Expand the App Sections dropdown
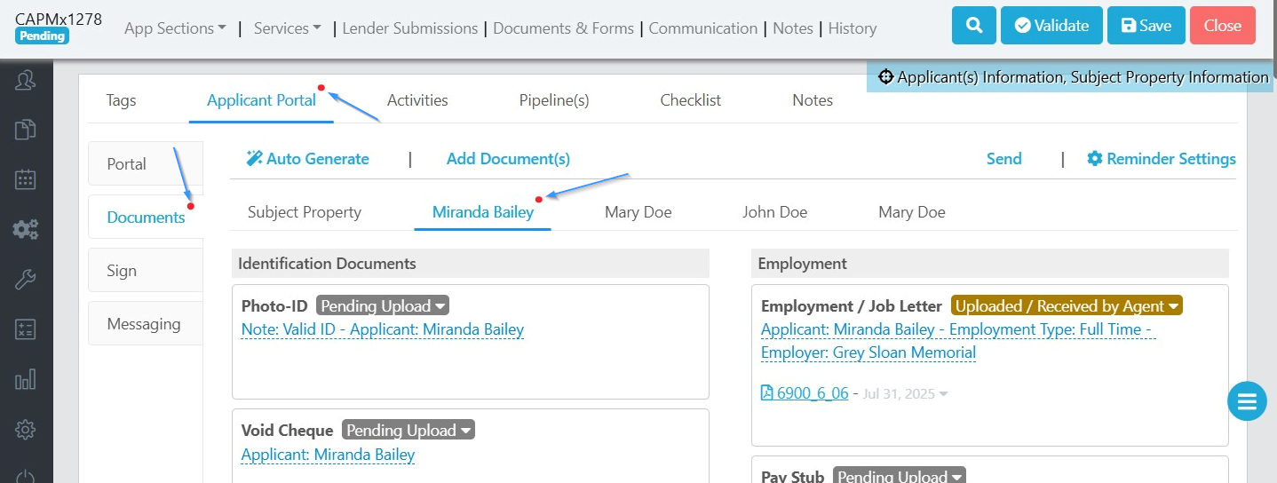Image resolution: width=1277 pixels, height=483 pixels. pyautogui.click(x=175, y=28)
